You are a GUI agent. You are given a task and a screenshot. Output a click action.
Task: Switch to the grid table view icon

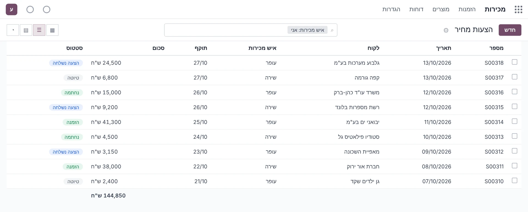point(53,30)
